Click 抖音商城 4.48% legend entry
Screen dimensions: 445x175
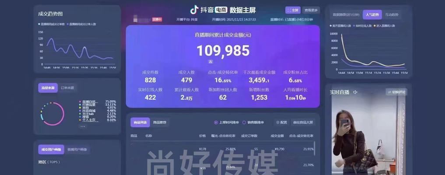(97, 111)
